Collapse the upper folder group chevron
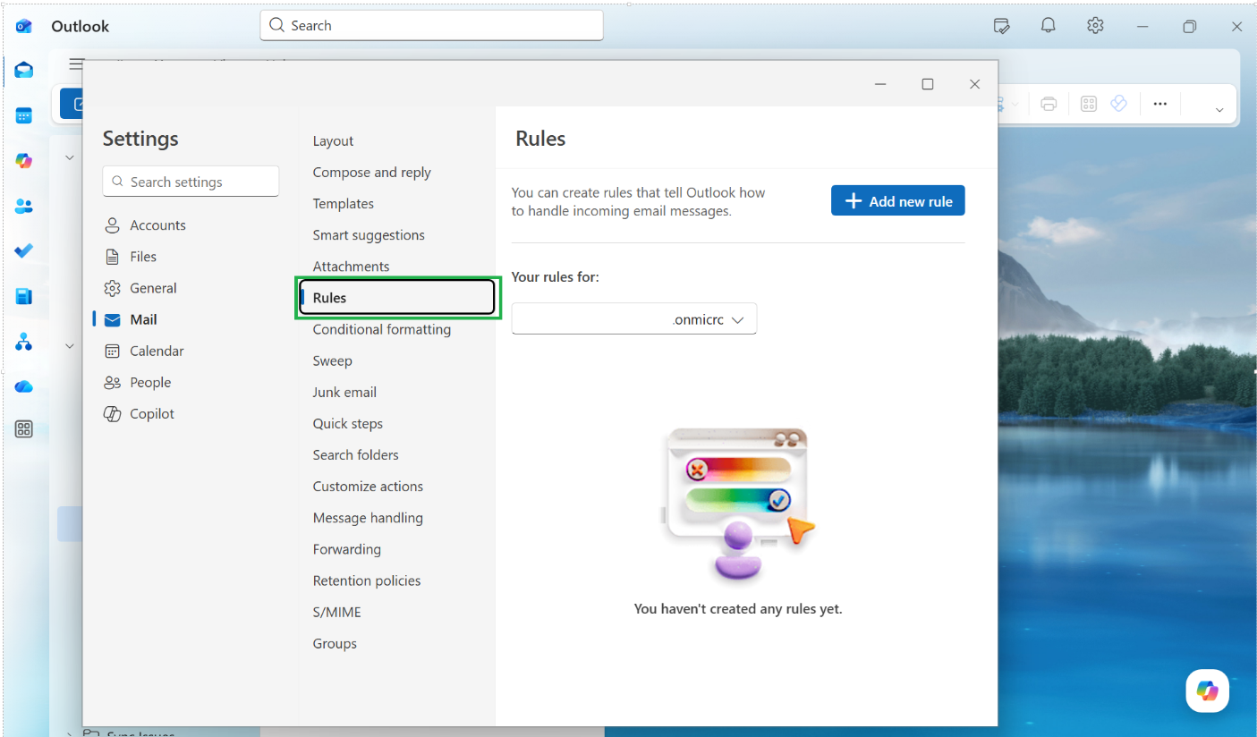Viewport: 1257px width, 737px height. pyautogui.click(x=70, y=157)
